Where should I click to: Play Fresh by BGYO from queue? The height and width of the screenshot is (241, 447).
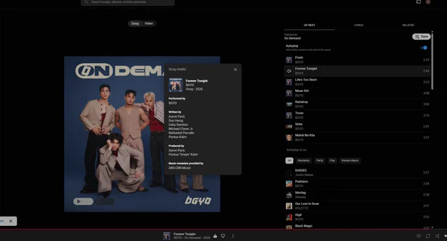tap(358, 60)
